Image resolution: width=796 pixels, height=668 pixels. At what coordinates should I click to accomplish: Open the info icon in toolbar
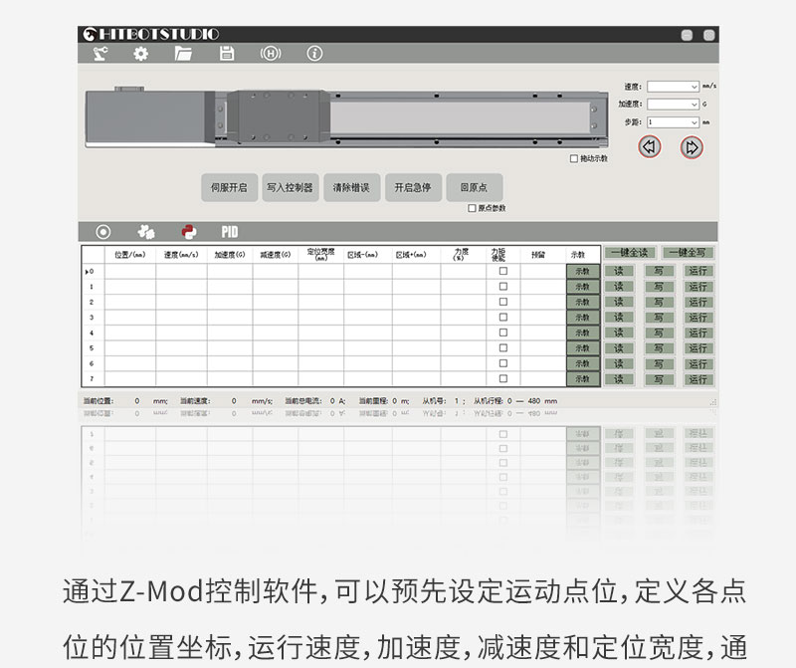[x=314, y=54]
